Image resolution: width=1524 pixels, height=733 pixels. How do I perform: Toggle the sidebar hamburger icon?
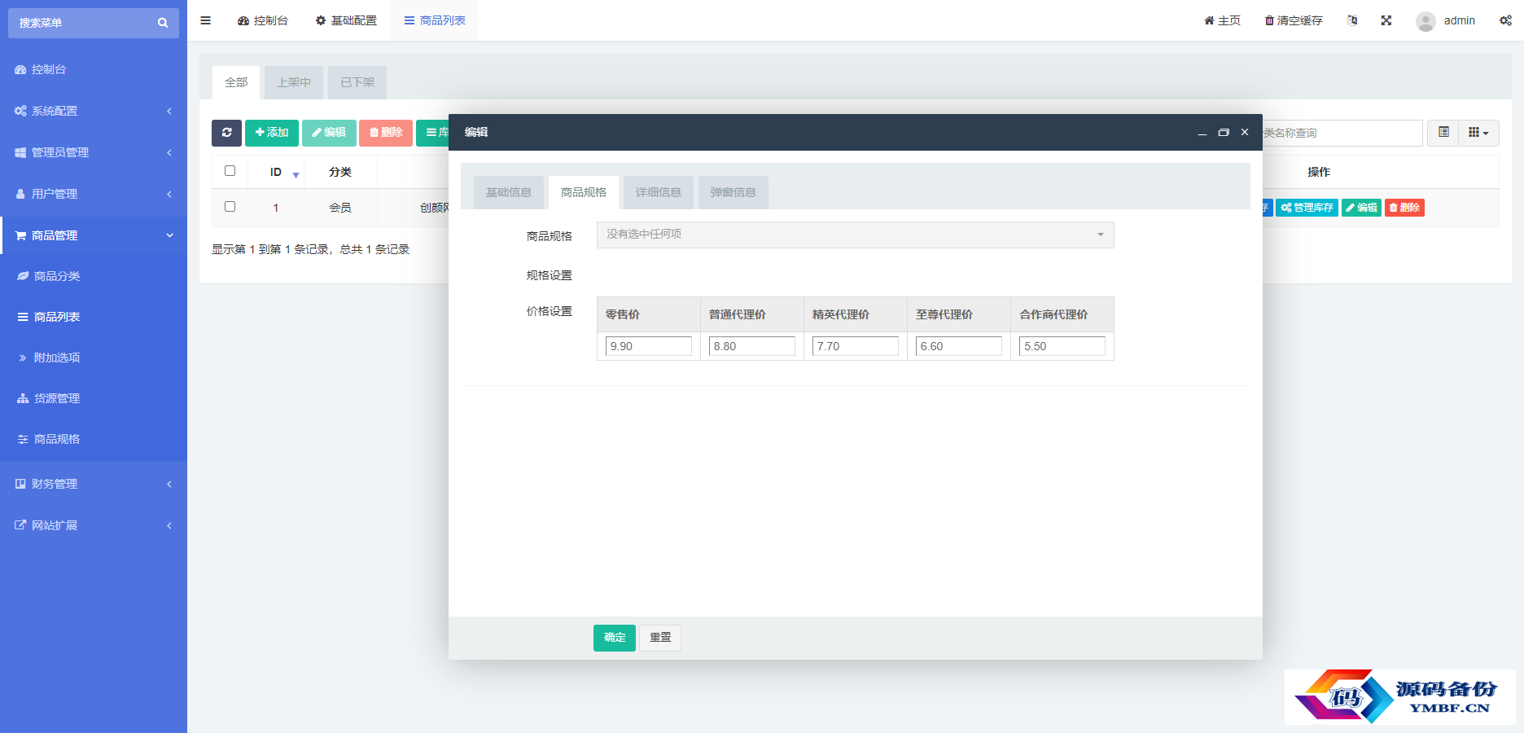click(206, 20)
